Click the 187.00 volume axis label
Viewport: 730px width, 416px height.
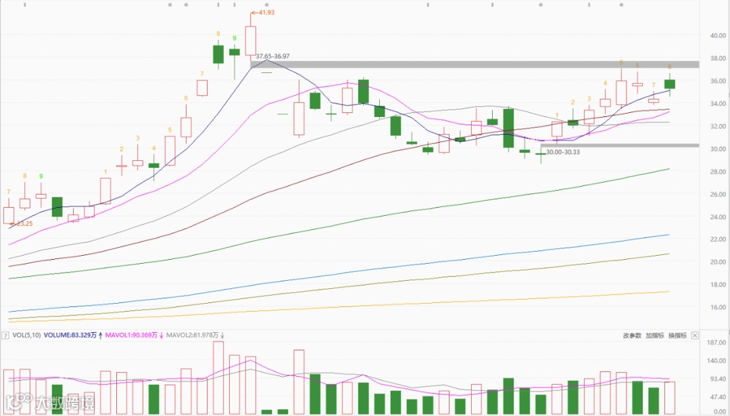717,343
